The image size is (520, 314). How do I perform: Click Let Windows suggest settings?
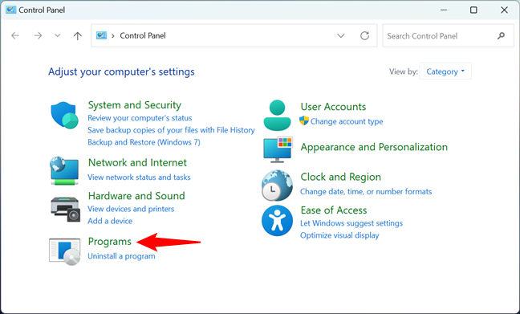(x=351, y=223)
